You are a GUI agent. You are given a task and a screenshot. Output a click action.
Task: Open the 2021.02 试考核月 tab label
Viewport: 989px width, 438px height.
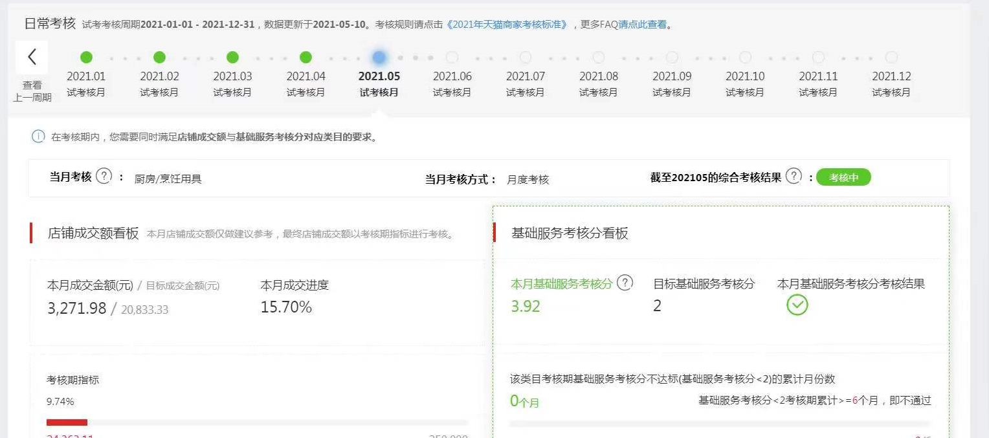[159, 84]
